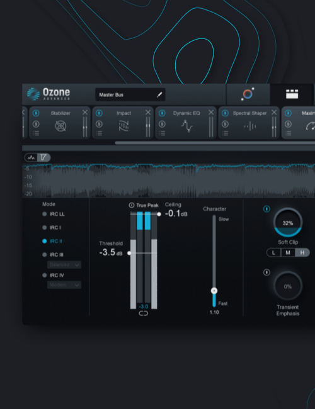Toggle Spectral Shaper module power
This screenshot has height=409, width=315.
(225, 113)
